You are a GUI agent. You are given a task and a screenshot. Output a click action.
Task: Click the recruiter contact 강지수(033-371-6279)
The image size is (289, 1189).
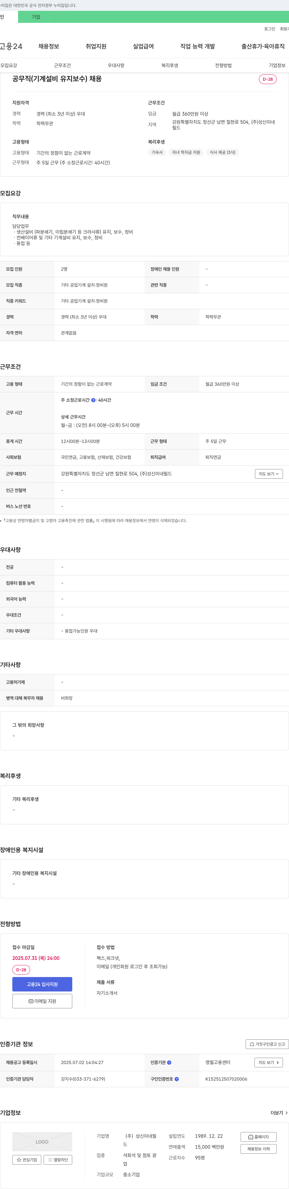click(83, 1079)
